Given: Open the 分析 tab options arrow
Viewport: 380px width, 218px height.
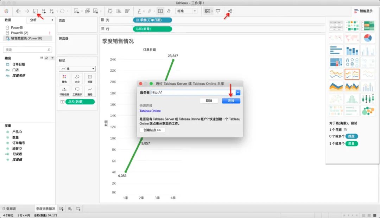Looking at the screenshot, I should (52, 20).
